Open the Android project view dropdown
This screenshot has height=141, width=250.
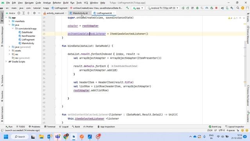[11, 13]
